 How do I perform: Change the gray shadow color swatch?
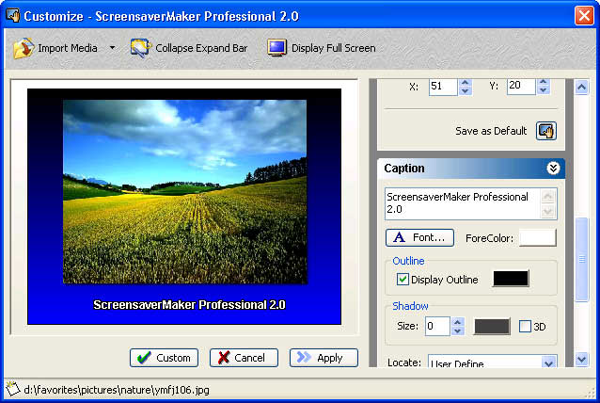point(492,327)
